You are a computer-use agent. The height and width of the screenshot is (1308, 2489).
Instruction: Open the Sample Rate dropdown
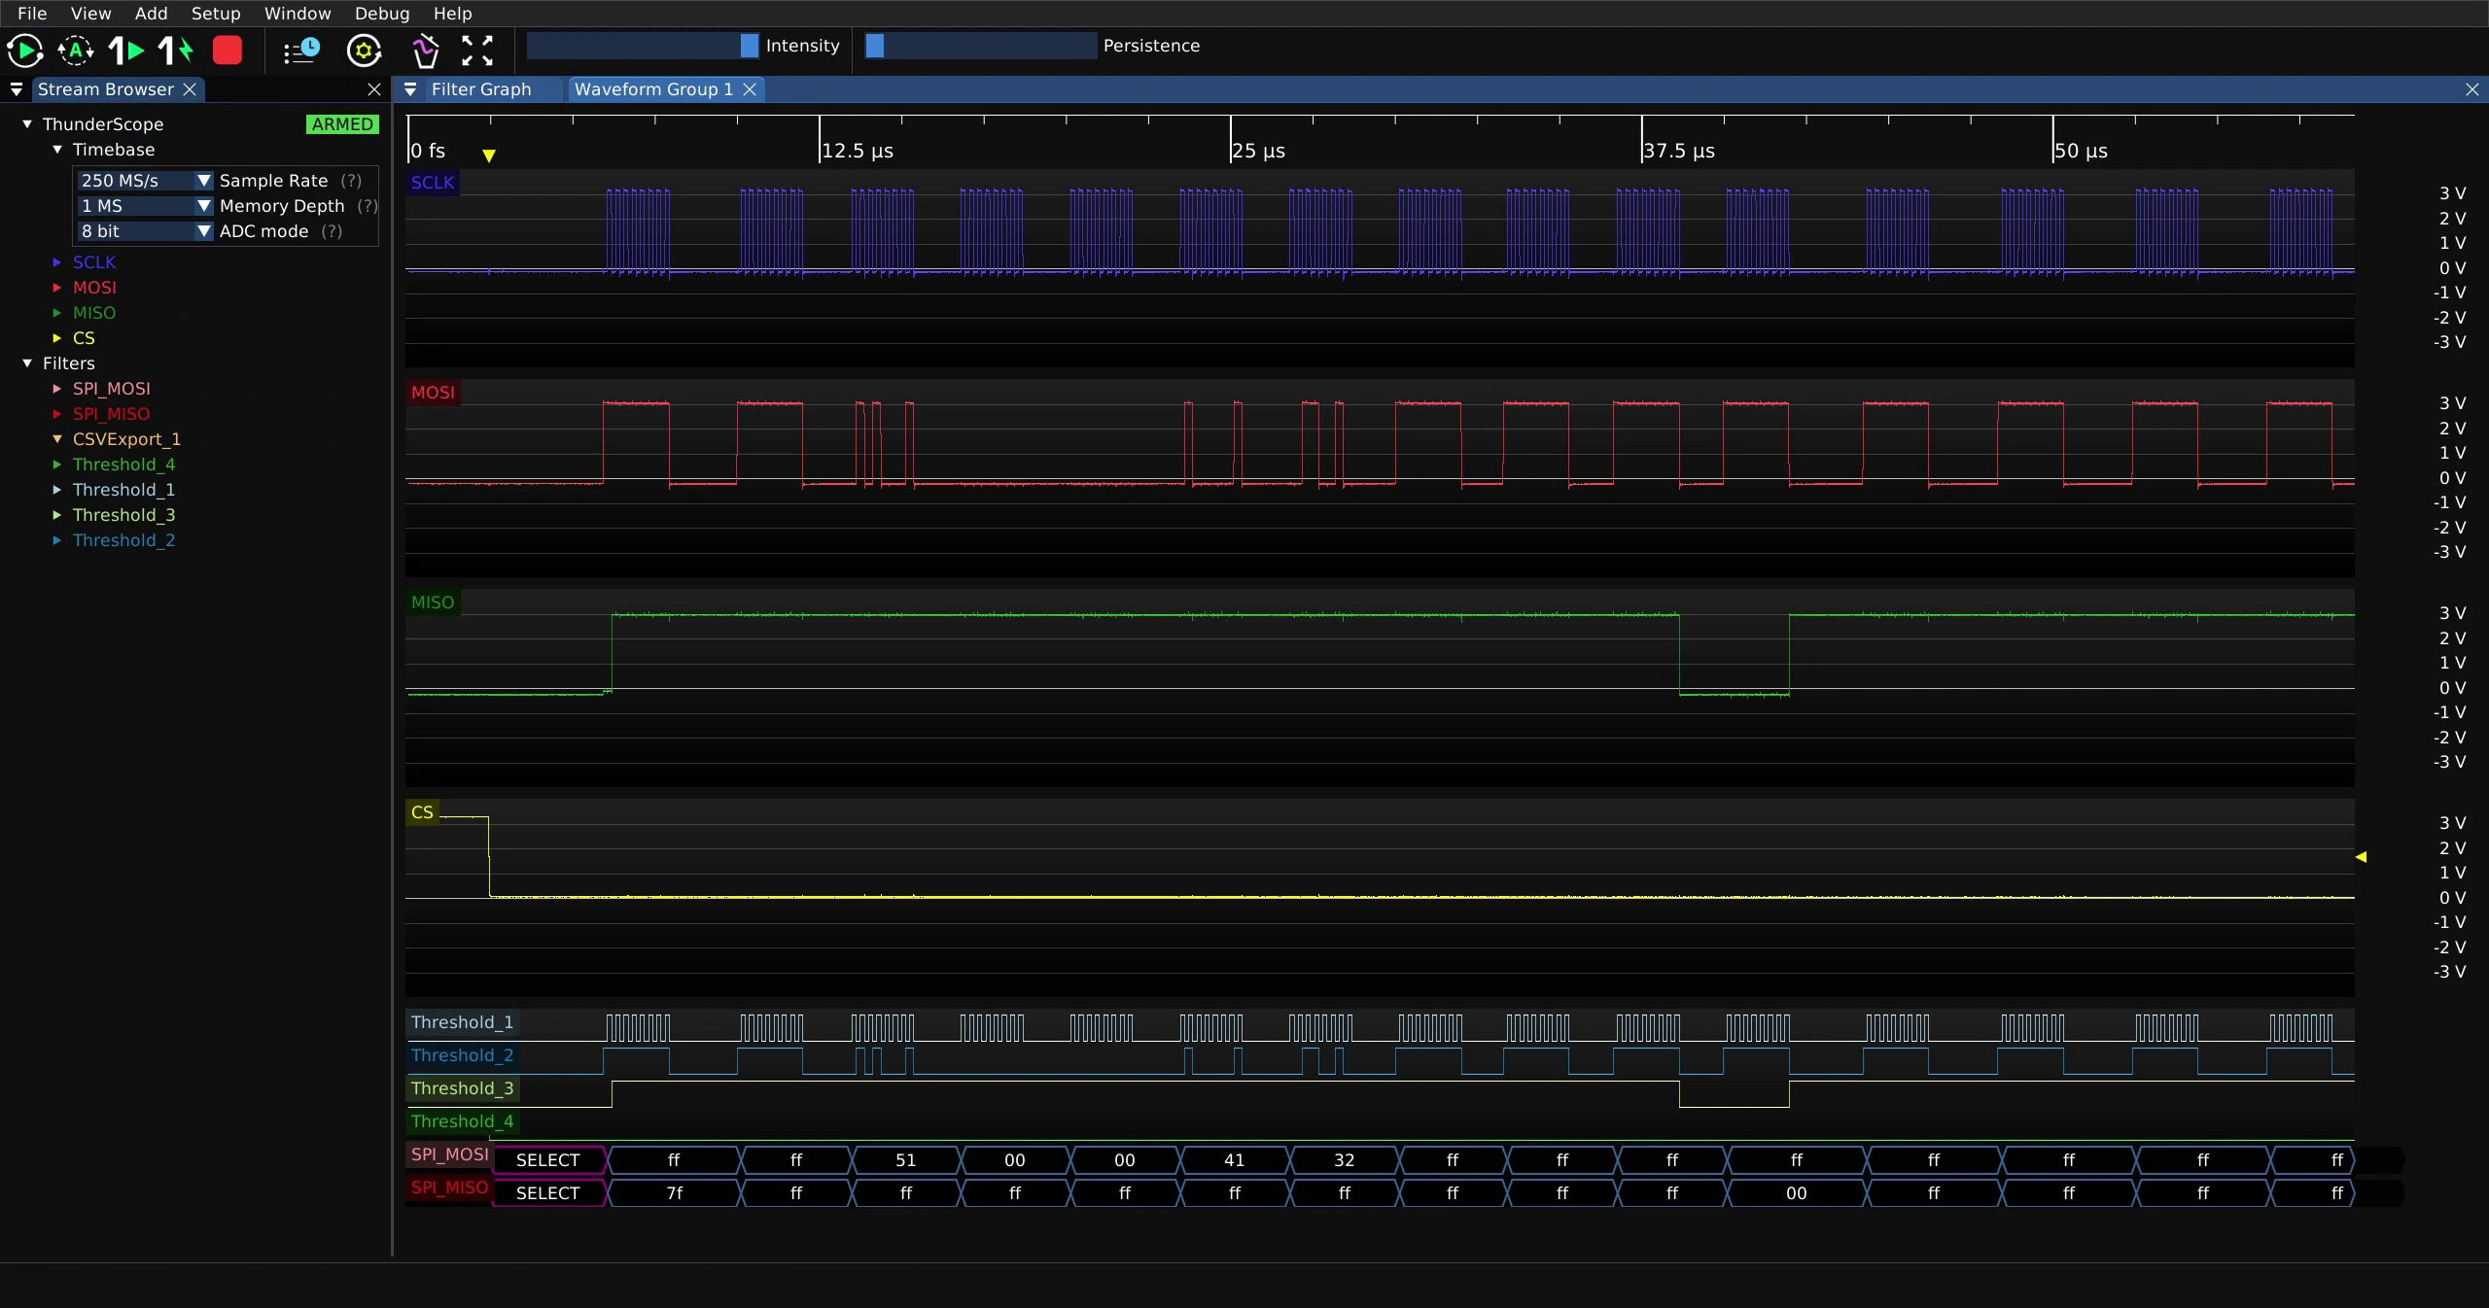tap(145, 181)
